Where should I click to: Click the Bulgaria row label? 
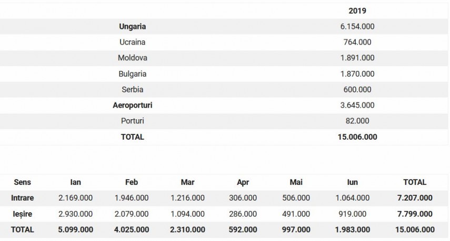[132, 74]
